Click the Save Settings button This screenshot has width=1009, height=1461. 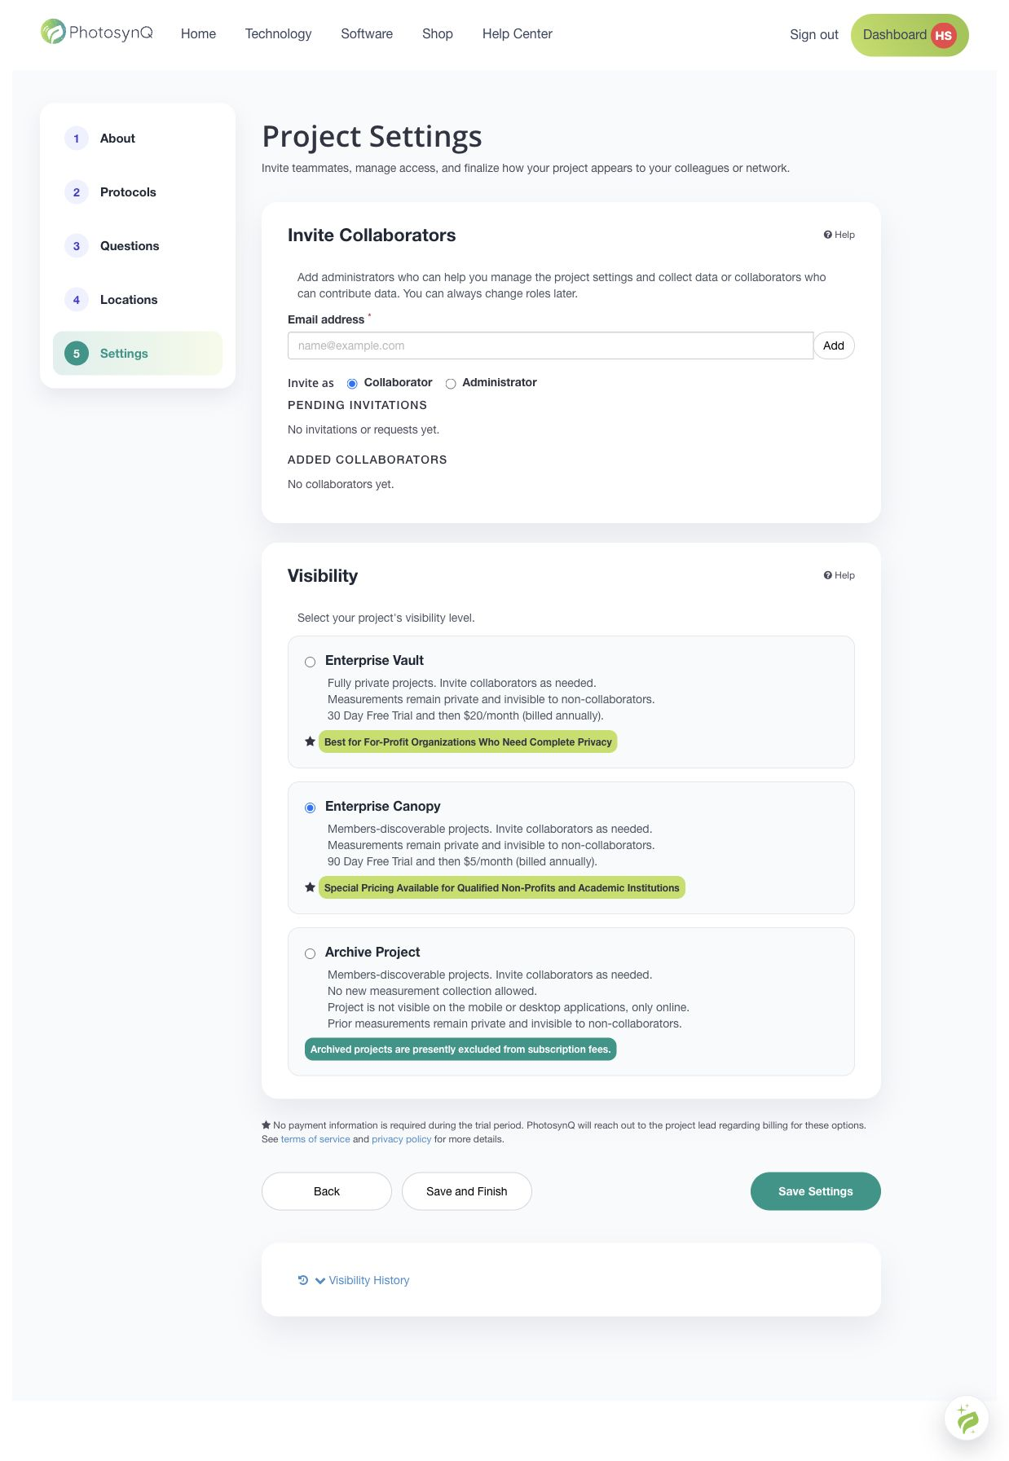(x=815, y=1191)
